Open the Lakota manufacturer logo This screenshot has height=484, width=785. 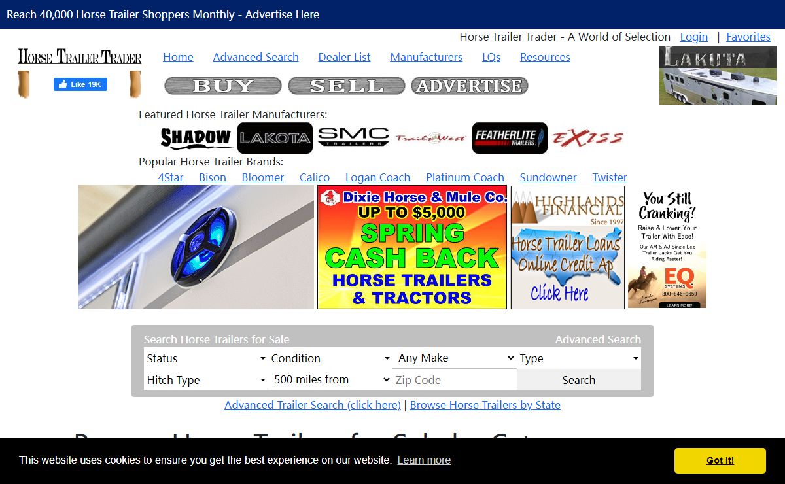pos(275,138)
